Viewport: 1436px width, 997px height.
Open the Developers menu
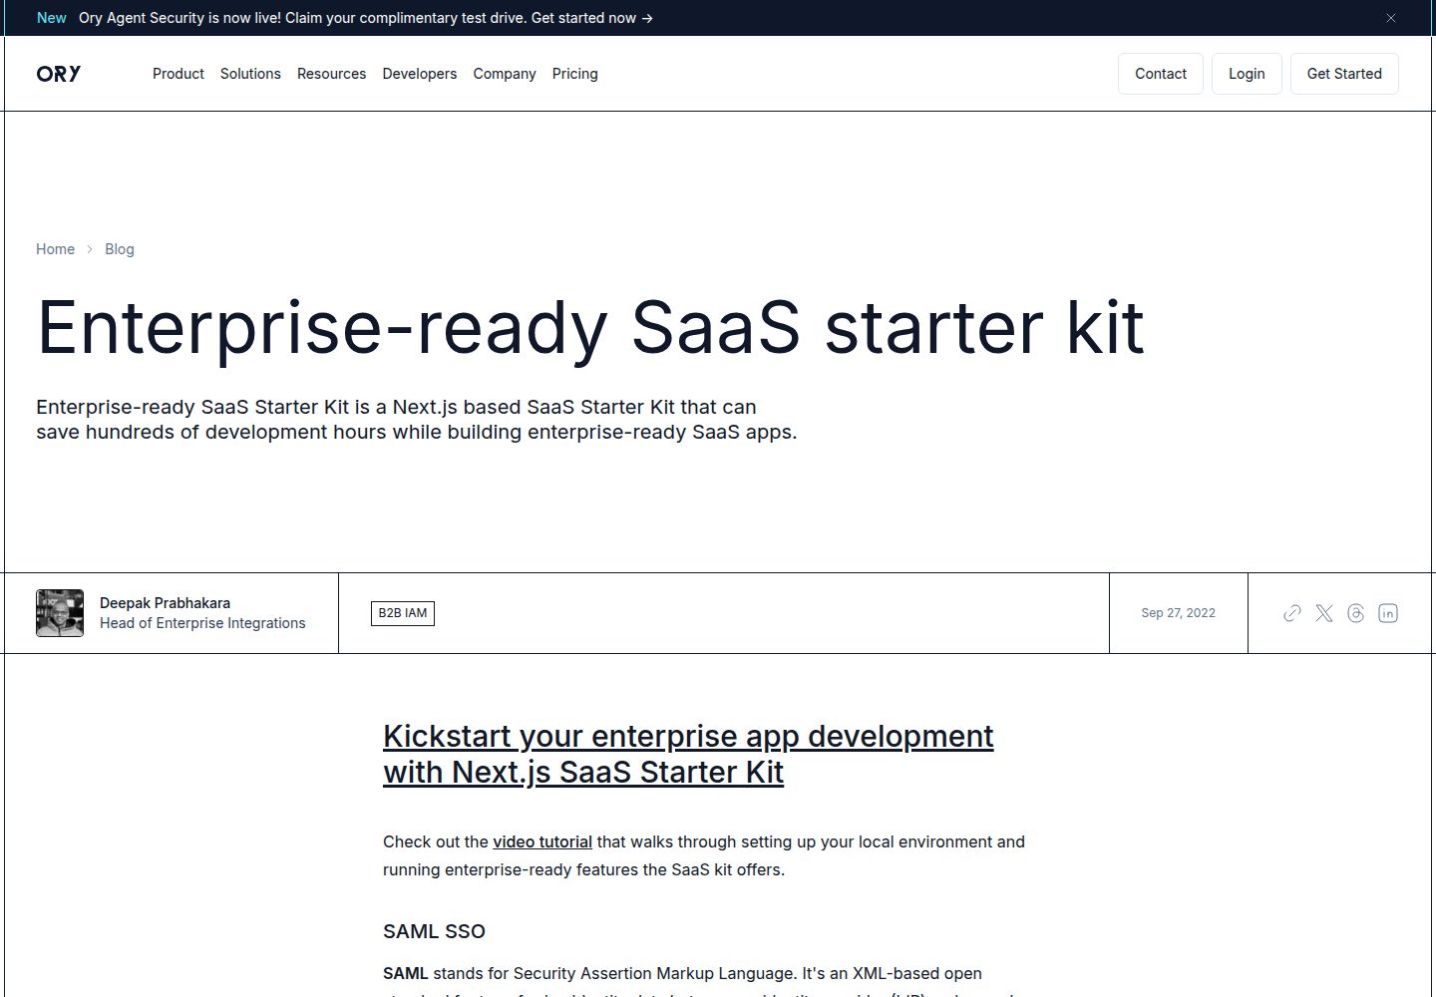coord(420,74)
